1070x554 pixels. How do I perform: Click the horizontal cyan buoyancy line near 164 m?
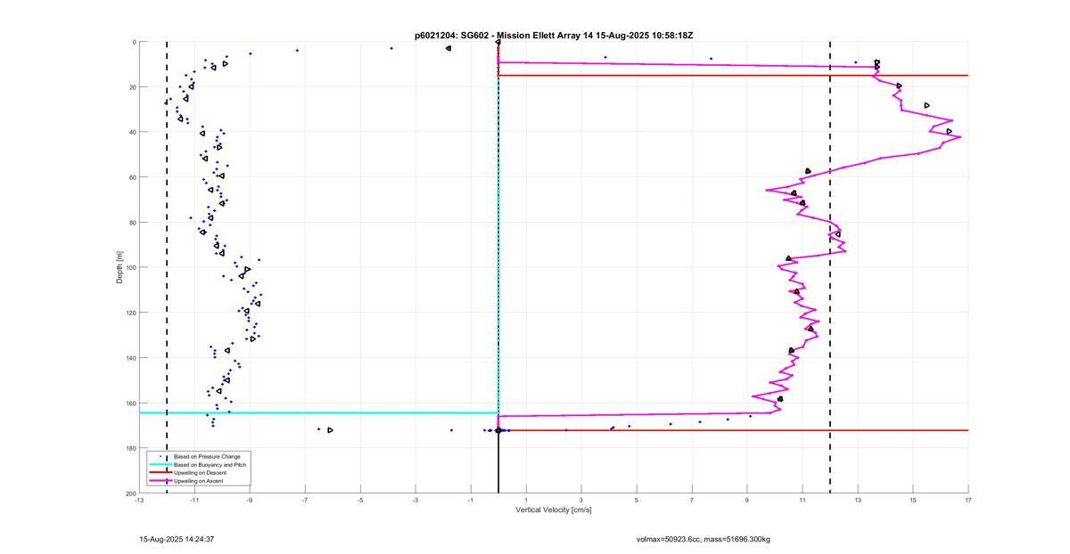(x=318, y=412)
